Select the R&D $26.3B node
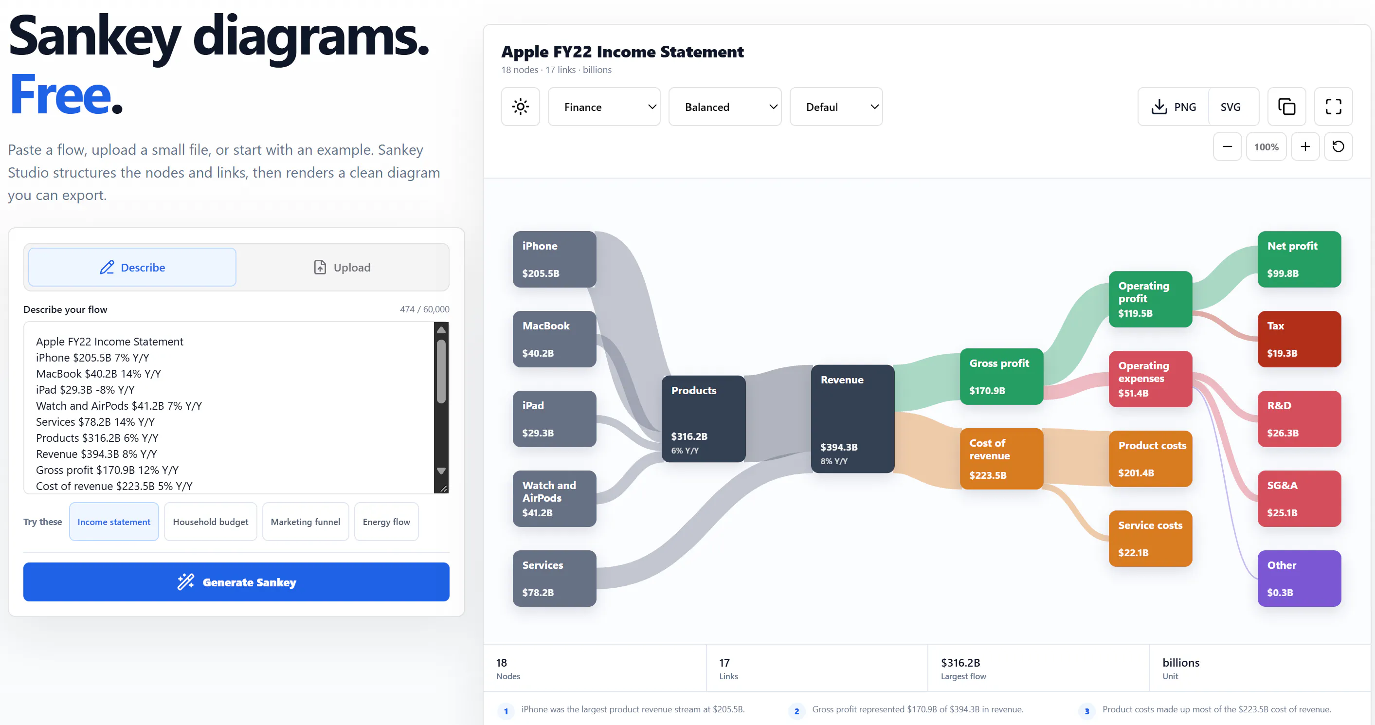The width and height of the screenshot is (1375, 725). coord(1300,419)
